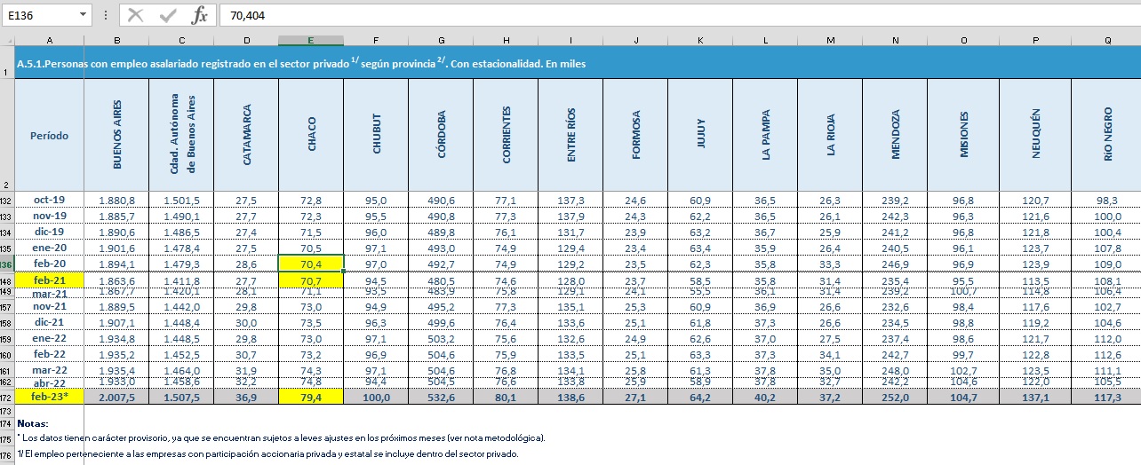Select the yellow Chaco cell 70,7

point(311,280)
